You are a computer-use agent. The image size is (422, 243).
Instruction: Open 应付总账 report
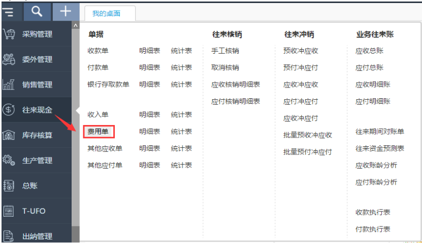click(370, 68)
